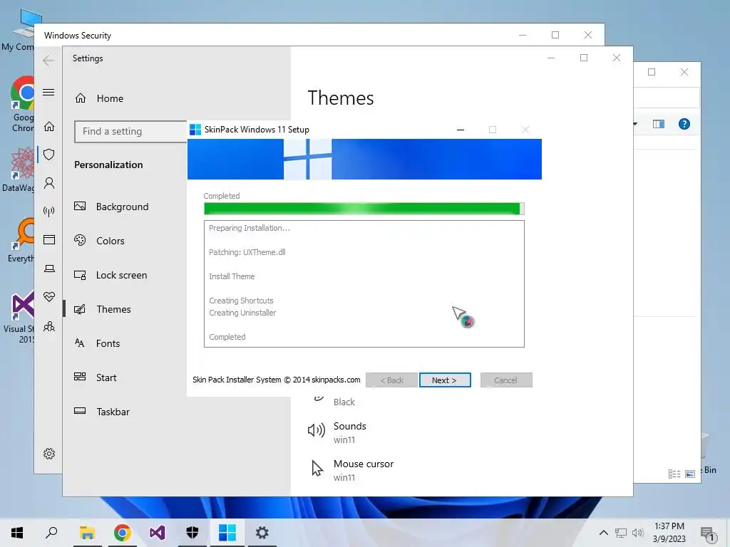This screenshot has width=730, height=547.
Task: Switch to Windows Security taskbar icon
Action: coord(192,533)
